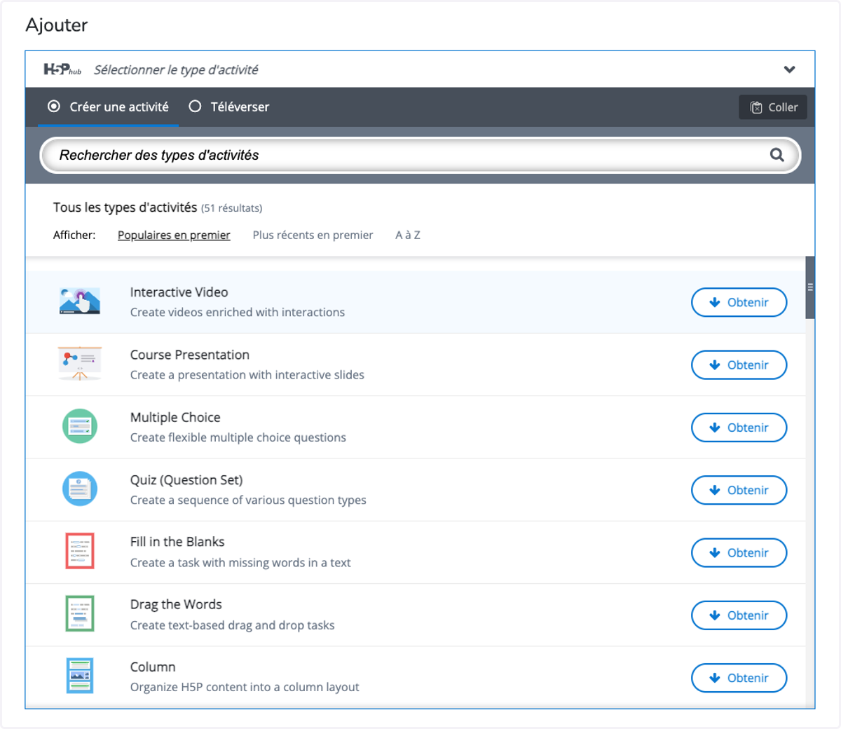
Task: Click Create a sequence of various question types
Action: [x=248, y=500]
